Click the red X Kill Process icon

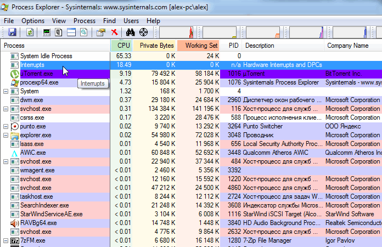(114, 32)
